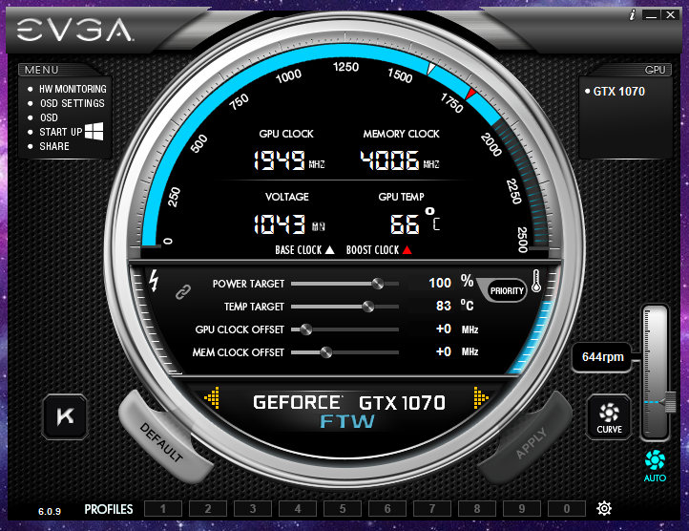Click the Power Target value 100

pos(440,283)
